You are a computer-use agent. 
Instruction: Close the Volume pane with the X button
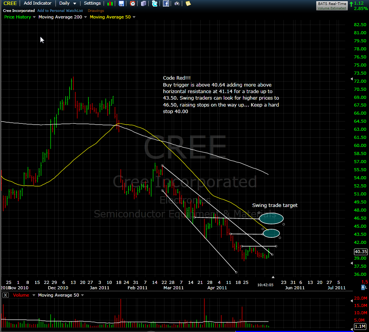click(x=5, y=295)
